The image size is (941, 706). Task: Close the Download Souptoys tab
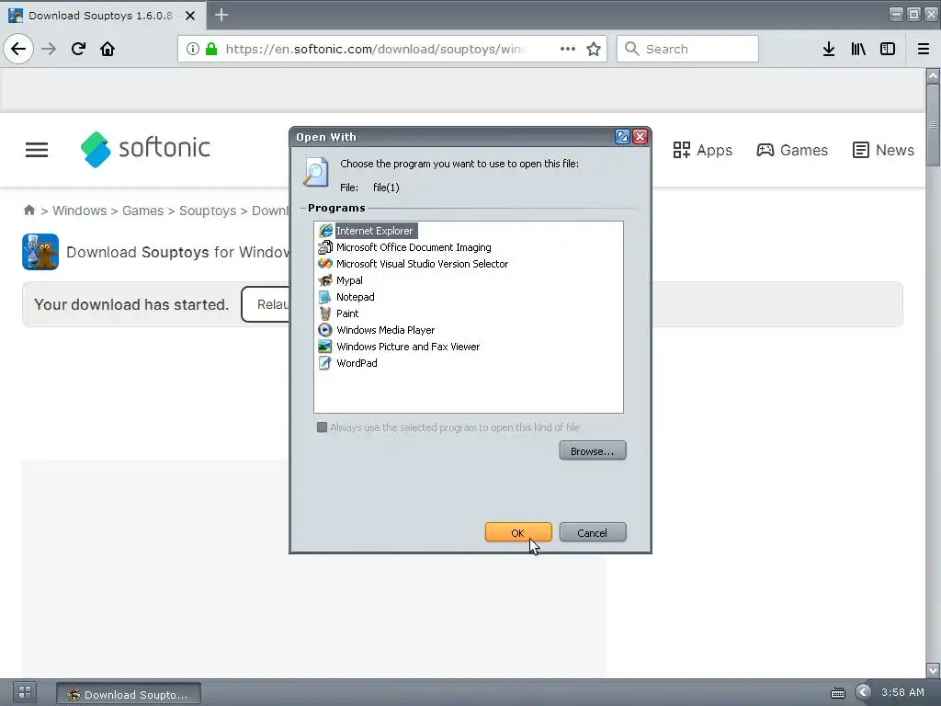pyautogui.click(x=190, y=16)
